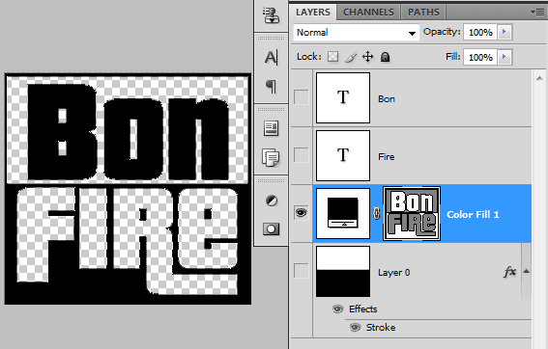The height and width of the screenshot is (349, 548).
Task: Select the layer named Bon
Action: tap(387, 99)
